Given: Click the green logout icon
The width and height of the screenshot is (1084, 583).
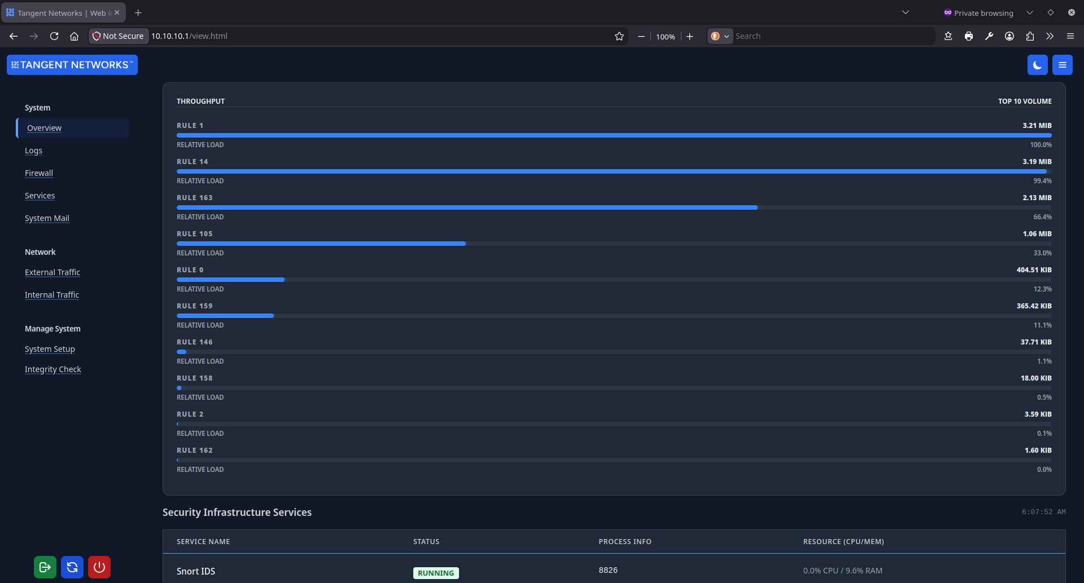Looking at the screenshot, I should (45, 567).
